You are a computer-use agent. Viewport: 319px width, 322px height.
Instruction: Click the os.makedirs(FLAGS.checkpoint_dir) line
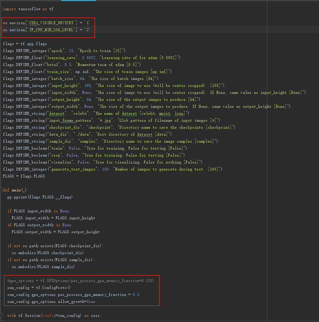48,253
